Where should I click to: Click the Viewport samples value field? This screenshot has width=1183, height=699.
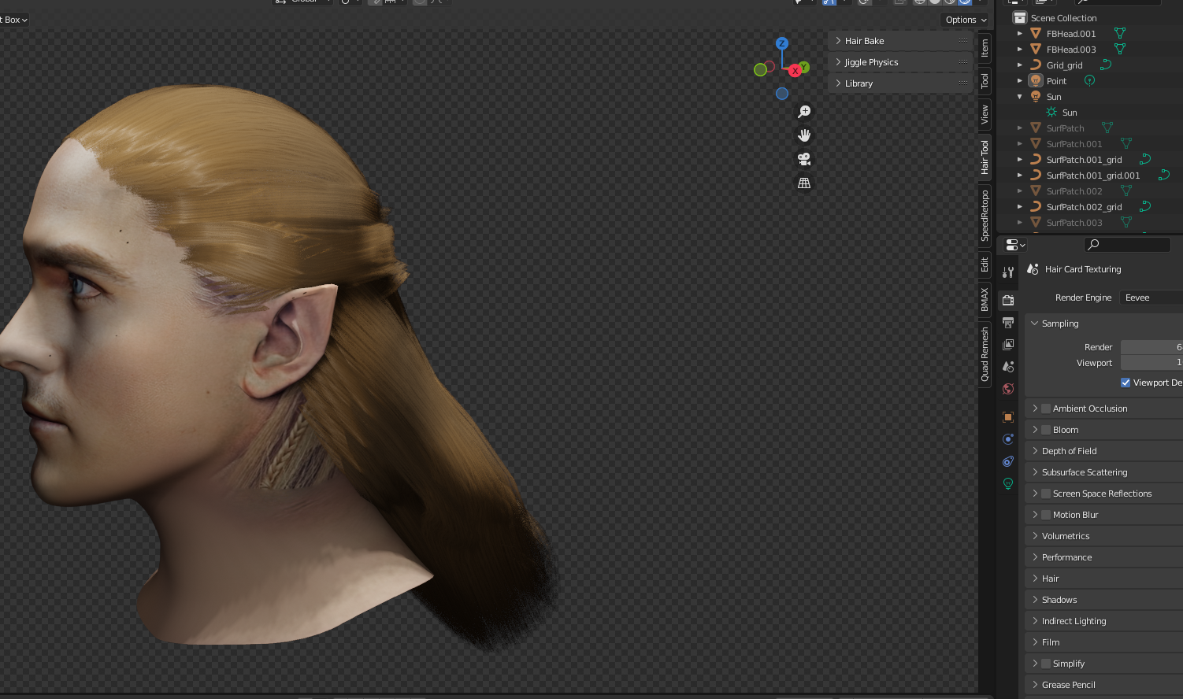pyautogui.click(x=1151, y=363)
